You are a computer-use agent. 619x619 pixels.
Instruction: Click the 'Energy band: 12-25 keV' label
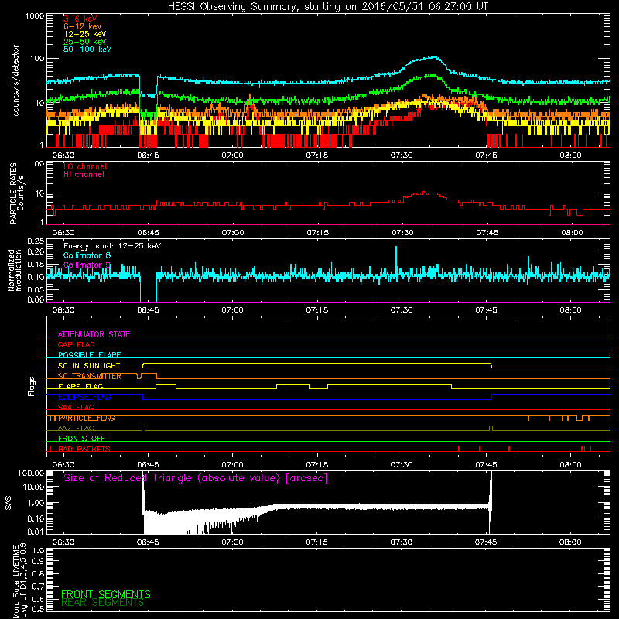tap(112, 246)
